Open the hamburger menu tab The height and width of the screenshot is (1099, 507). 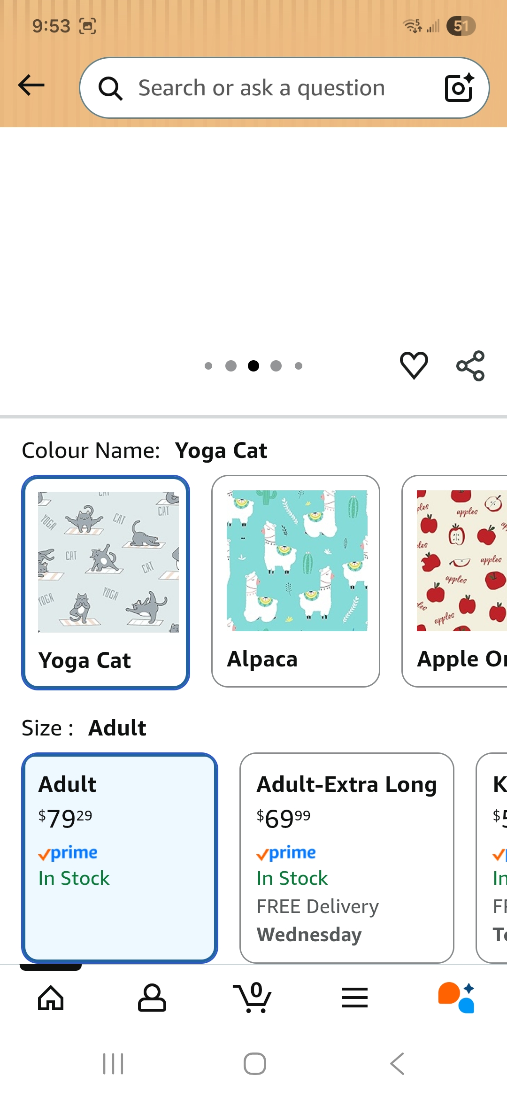pos(354,998)
